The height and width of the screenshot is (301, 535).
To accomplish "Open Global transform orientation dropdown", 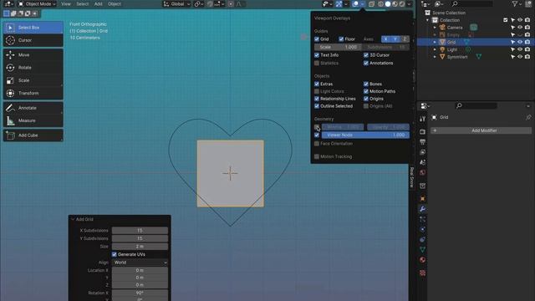I will (176, 4).
